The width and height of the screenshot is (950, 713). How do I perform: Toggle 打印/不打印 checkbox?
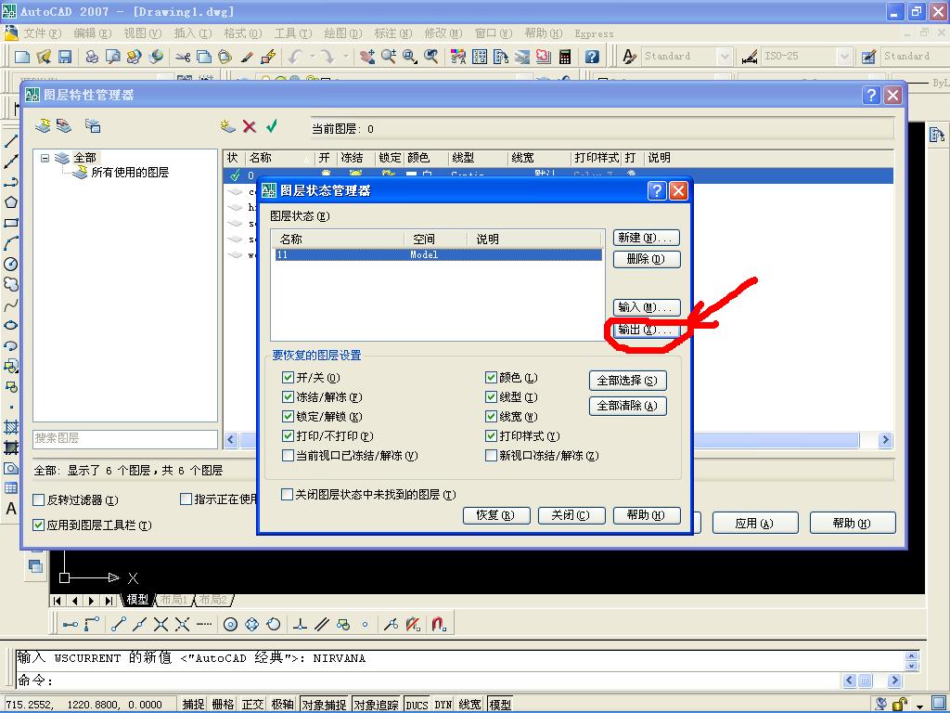[x=288, y=436]
